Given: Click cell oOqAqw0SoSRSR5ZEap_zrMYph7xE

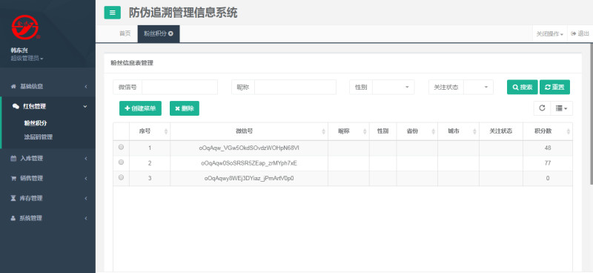Looking at the screenshot, I should tap(249, 163).
